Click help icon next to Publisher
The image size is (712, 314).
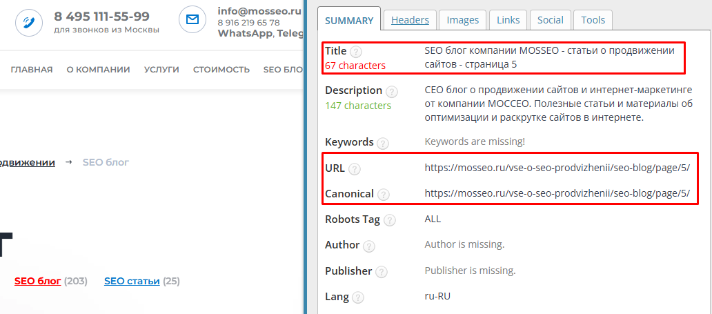point(382,272)
